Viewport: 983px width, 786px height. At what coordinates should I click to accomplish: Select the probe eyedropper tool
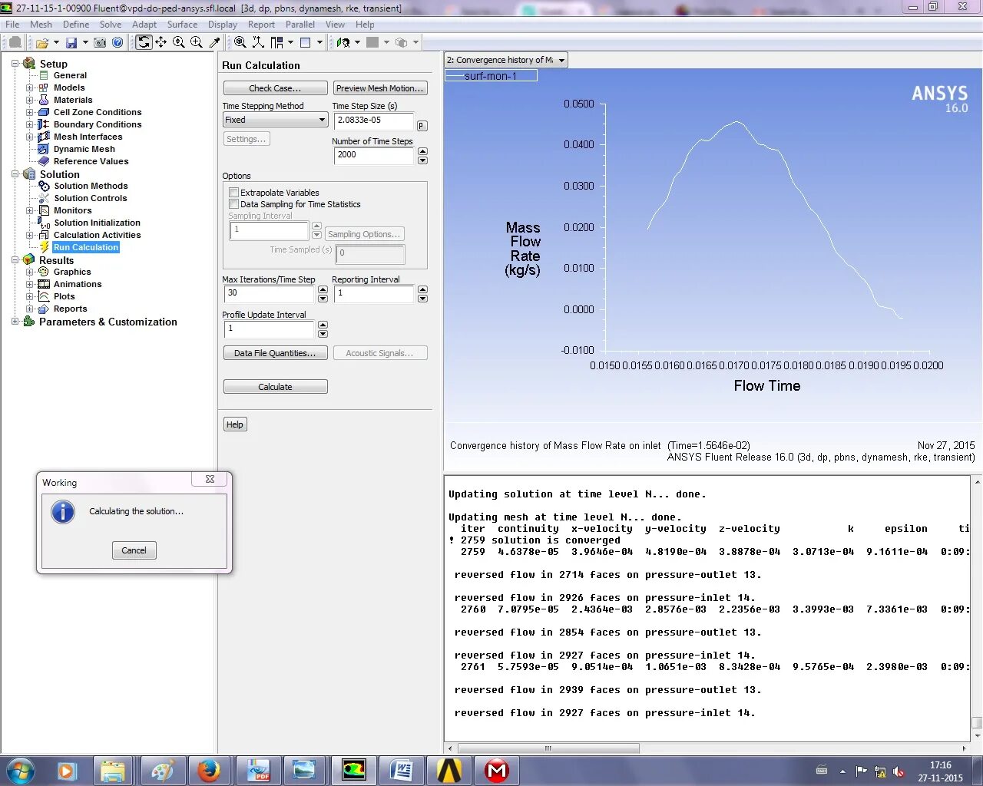click(x=215, y=43)
